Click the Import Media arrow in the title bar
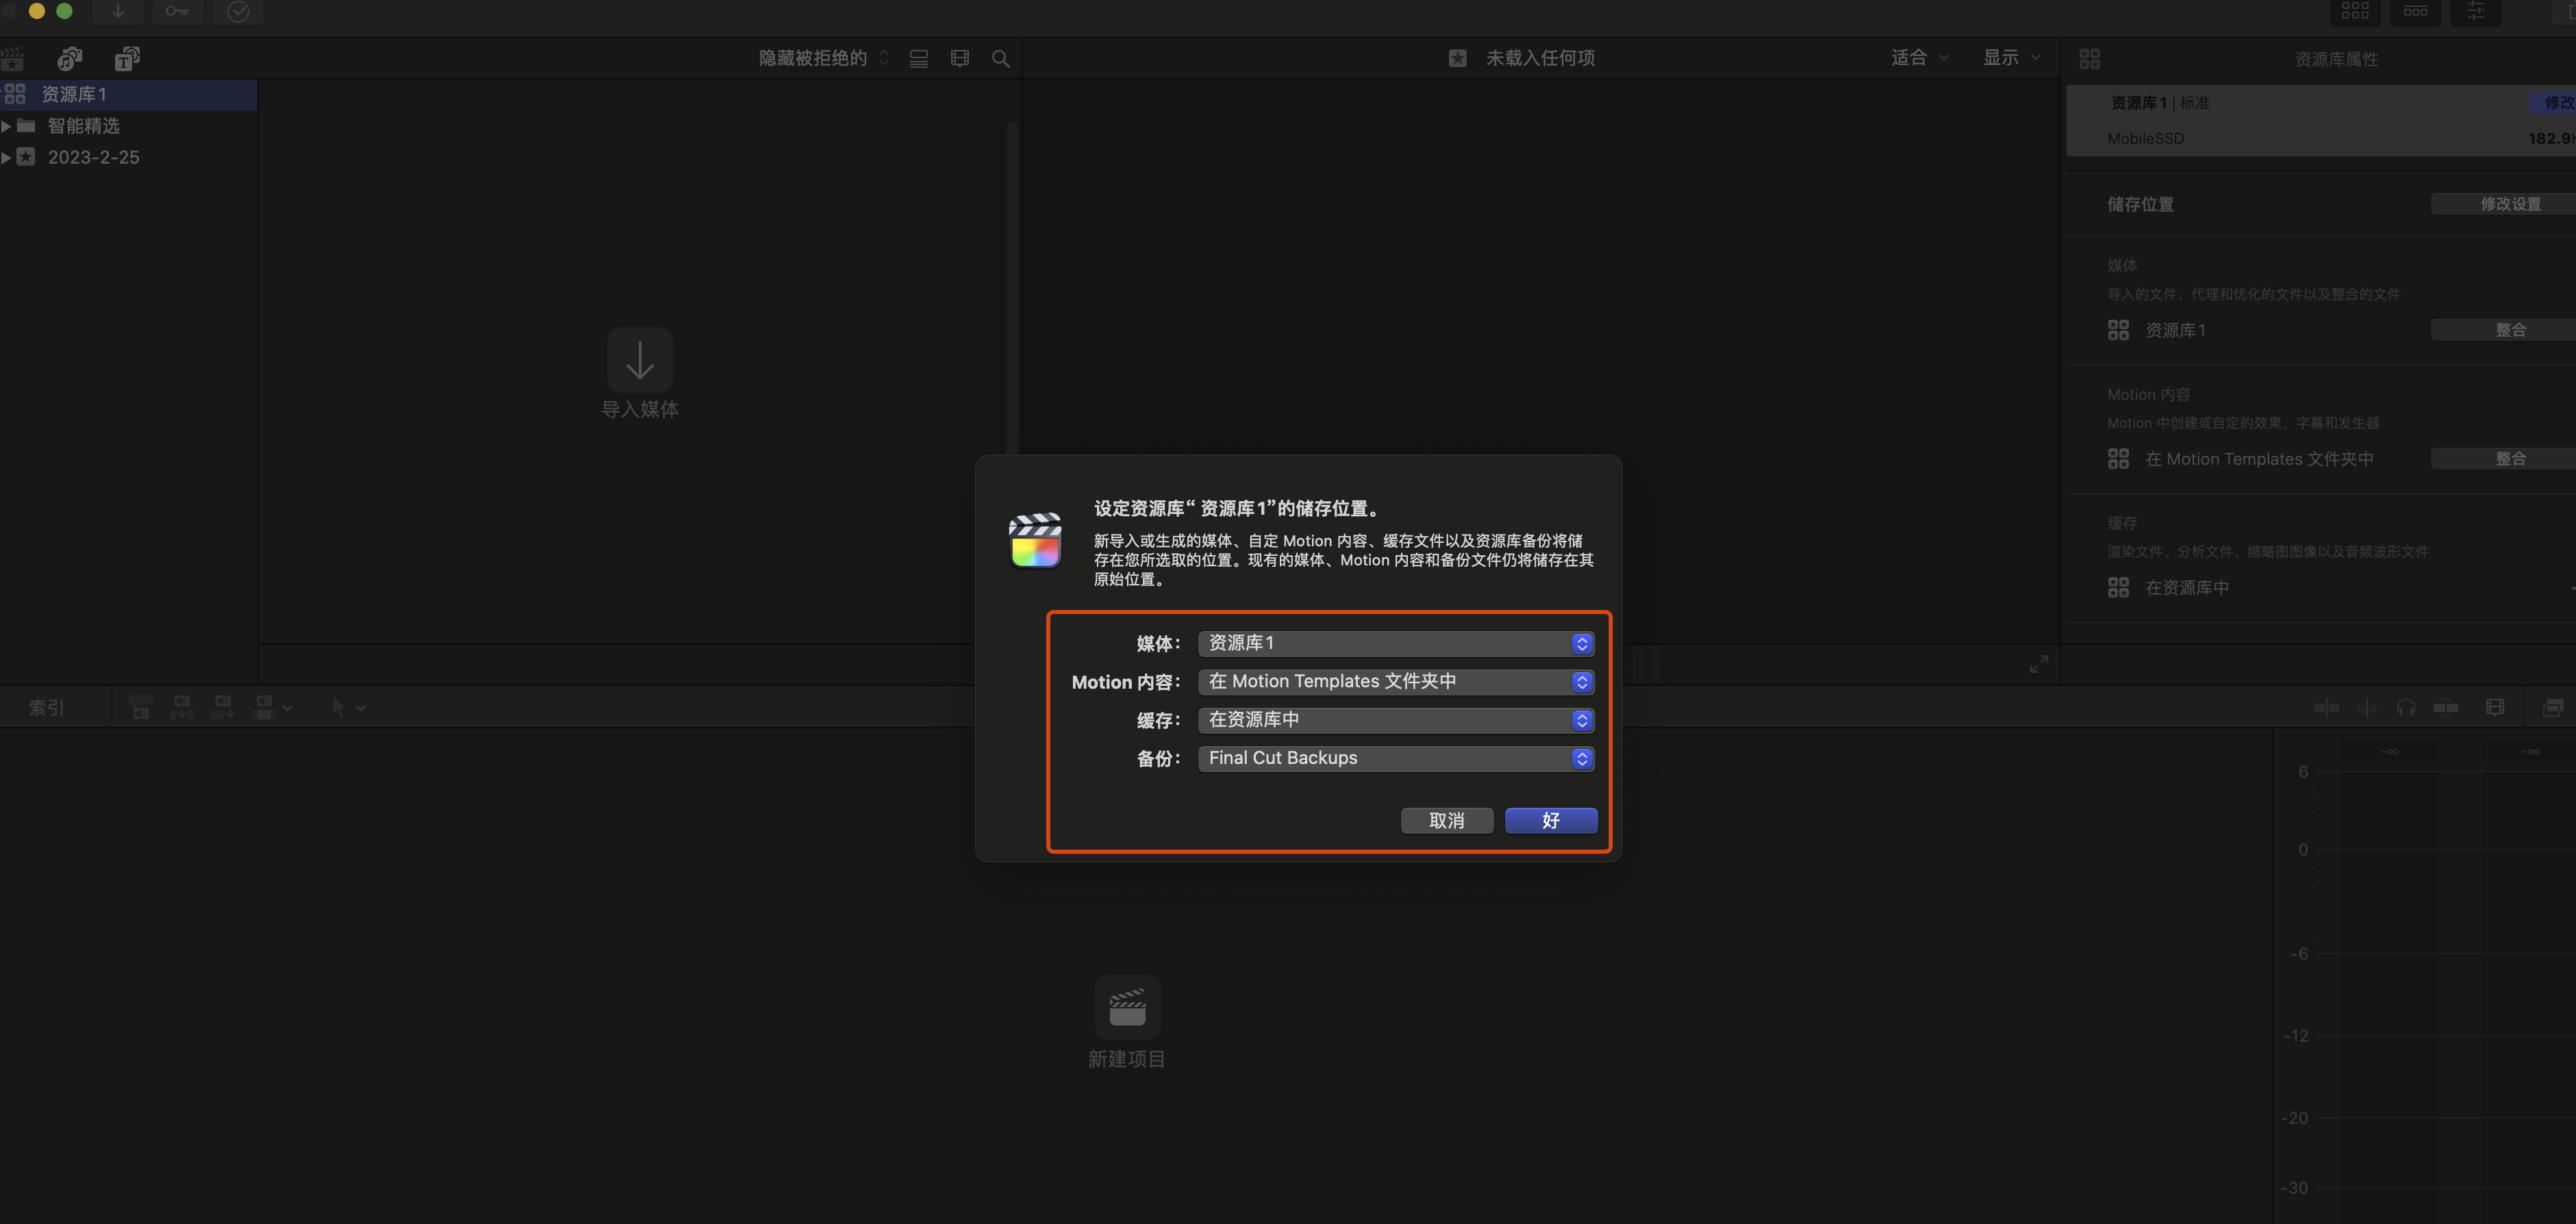Image resolution: width=2576 pixels, height=1224 pixels. point(117,11)
